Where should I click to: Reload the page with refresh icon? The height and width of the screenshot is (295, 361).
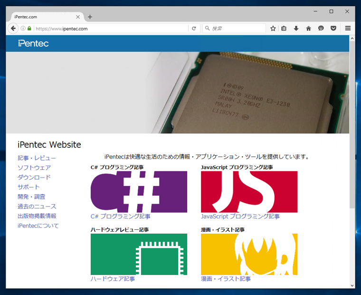click(194, 29)
